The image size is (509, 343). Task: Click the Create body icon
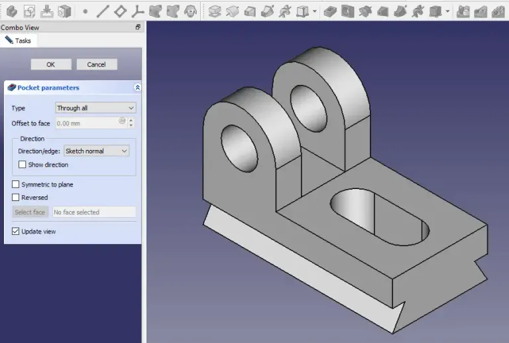coord(12,11)
